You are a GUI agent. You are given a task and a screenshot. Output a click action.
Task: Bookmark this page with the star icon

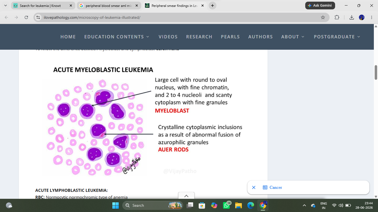[323, 17]
